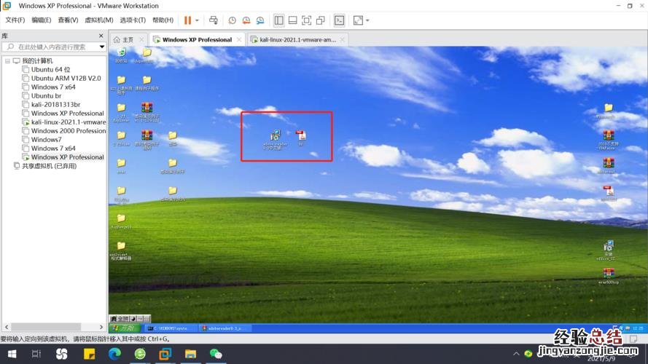The image size is (648, 364).
Task: Open the stretch guest display dropdown arrow
Action: coord(367,20)
